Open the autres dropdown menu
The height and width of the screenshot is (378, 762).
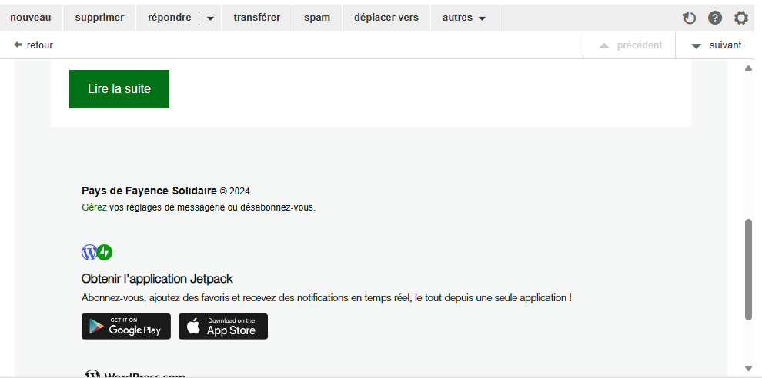[465, 18]
